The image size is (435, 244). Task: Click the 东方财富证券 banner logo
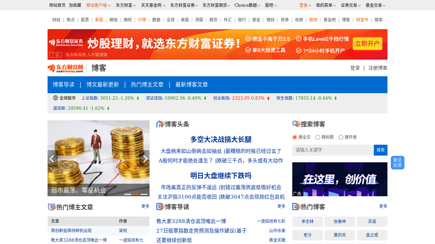click(66, 42)
